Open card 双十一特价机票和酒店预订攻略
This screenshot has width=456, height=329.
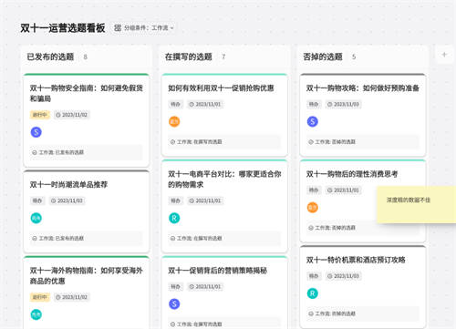[356, 260]
